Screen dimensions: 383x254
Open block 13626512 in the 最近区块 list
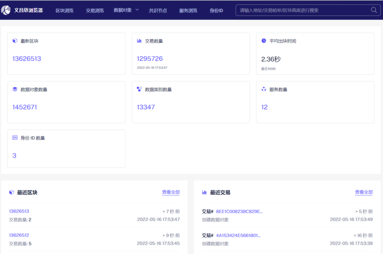(19, 235)
